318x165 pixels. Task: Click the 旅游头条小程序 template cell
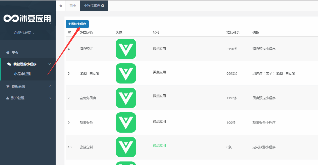tap(264, 122)
